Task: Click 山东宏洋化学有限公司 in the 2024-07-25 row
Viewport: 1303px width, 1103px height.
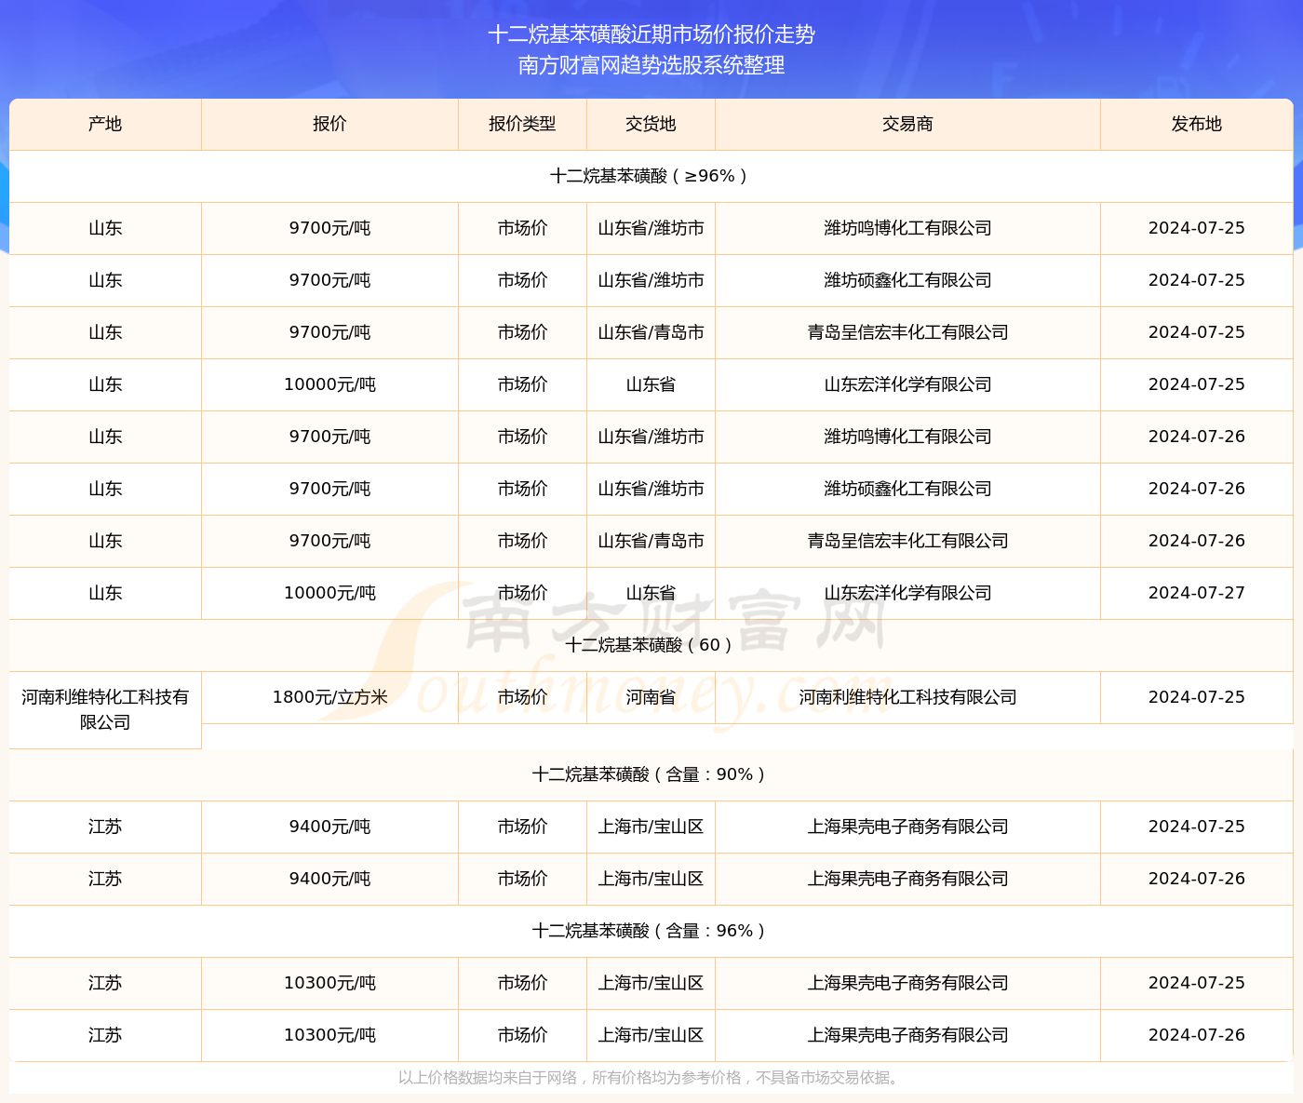Action: (x=907, y=384)
